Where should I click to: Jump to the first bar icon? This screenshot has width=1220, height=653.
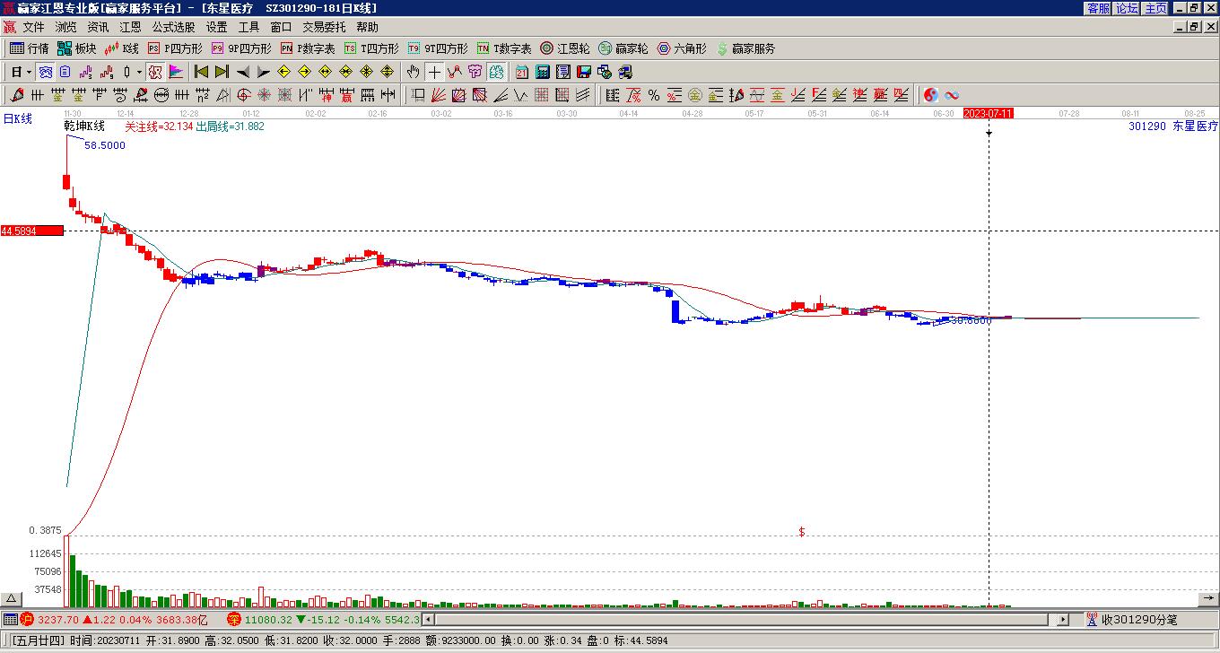tap(201, 72)
